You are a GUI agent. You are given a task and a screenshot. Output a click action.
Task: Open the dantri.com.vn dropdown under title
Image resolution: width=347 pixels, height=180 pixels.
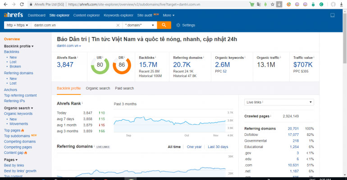click(69, 46)
